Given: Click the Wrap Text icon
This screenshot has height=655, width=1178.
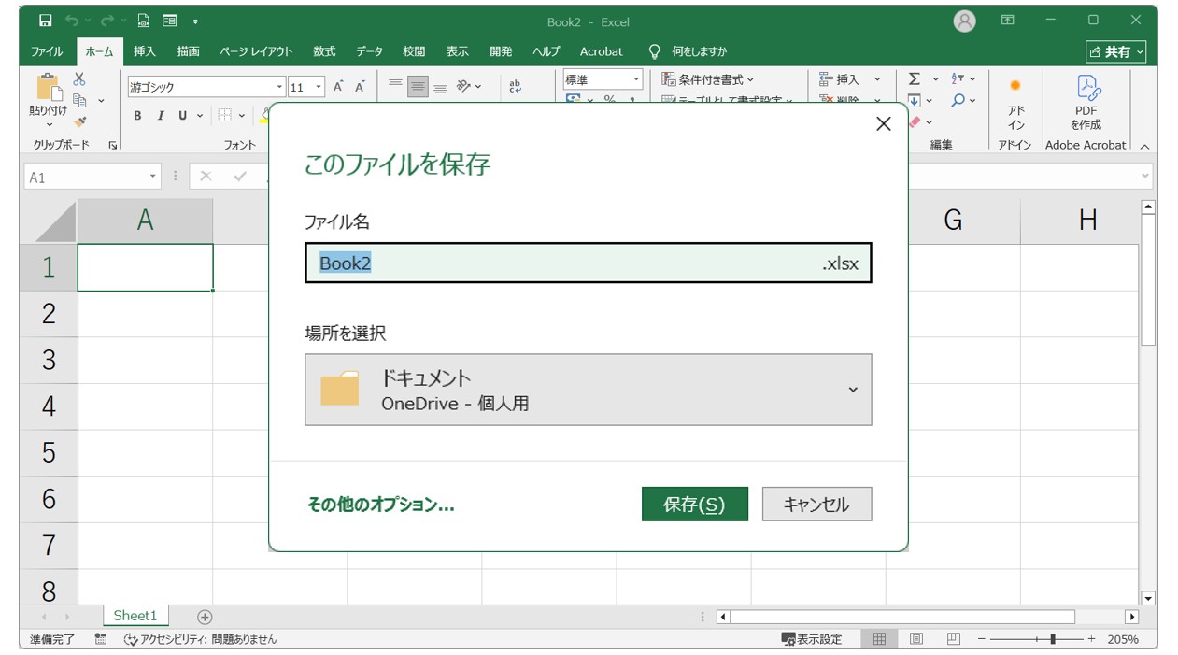Looking at the screenshot, I should (515, 87).
